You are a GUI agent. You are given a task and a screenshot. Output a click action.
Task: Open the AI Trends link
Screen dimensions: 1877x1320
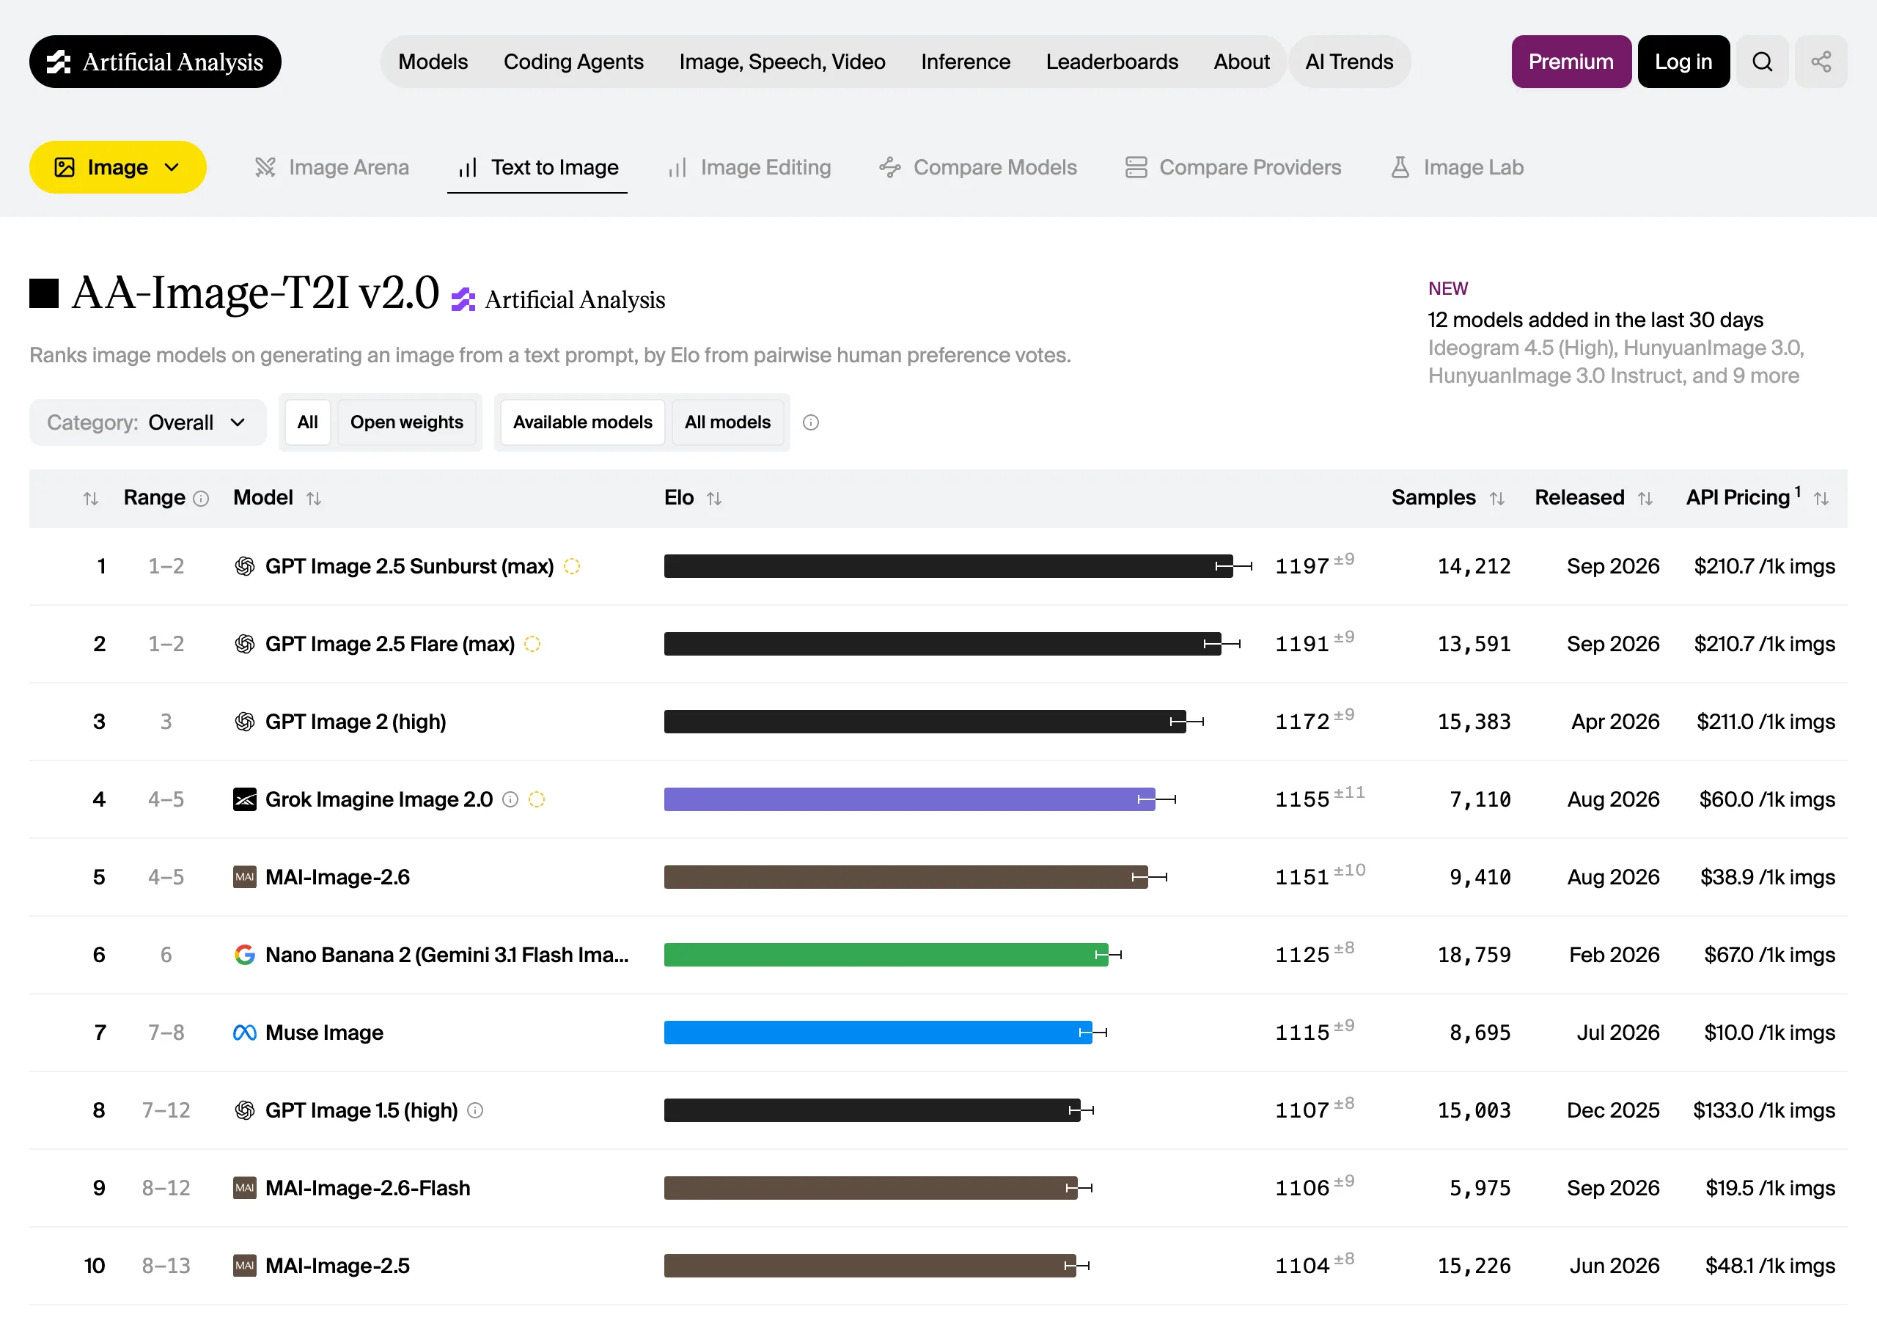(x=1349, y=62)
